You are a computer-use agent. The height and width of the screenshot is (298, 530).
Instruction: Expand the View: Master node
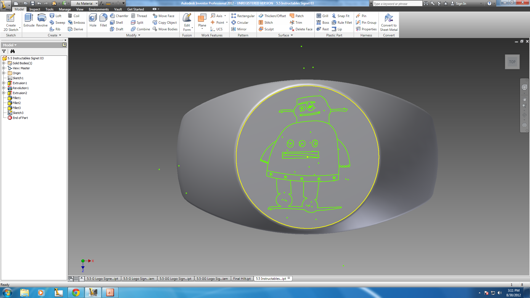(4, 68)
